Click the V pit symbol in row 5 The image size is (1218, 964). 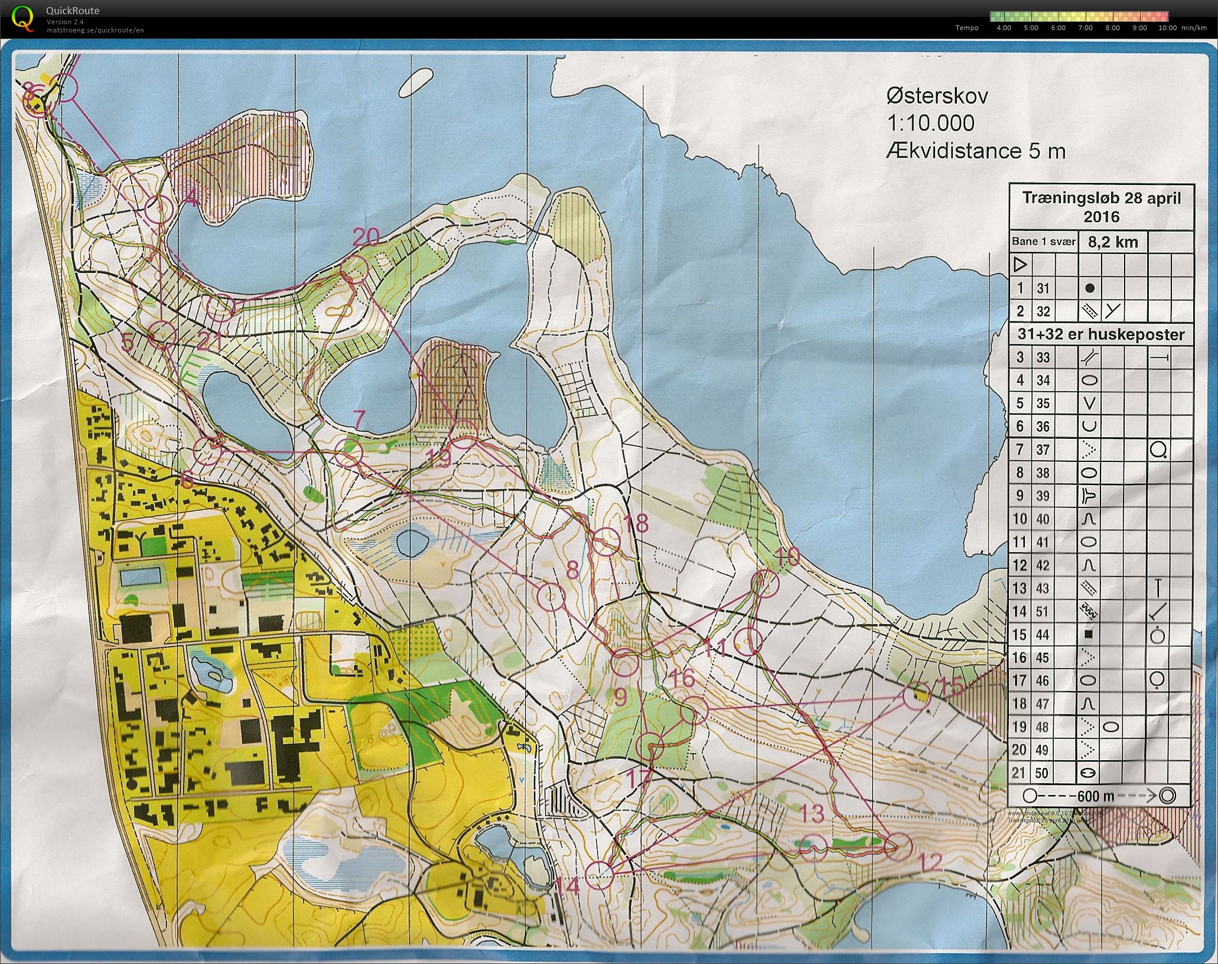[x=1090, y=403]
